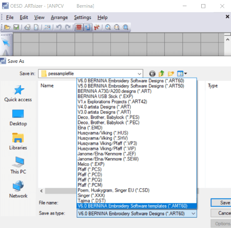231x228 pixels.
Task: Collapse the Save as type dropdown
Action: point(193,214)
